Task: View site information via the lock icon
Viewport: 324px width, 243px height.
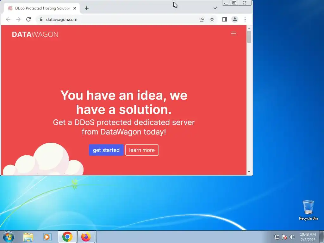Action: point(41,19)
